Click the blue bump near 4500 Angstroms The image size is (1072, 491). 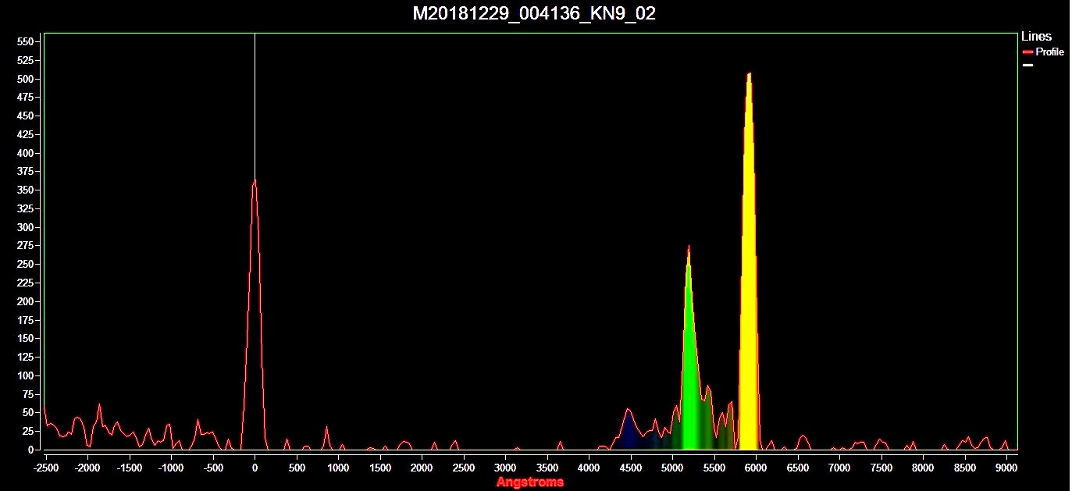(629, 431)
